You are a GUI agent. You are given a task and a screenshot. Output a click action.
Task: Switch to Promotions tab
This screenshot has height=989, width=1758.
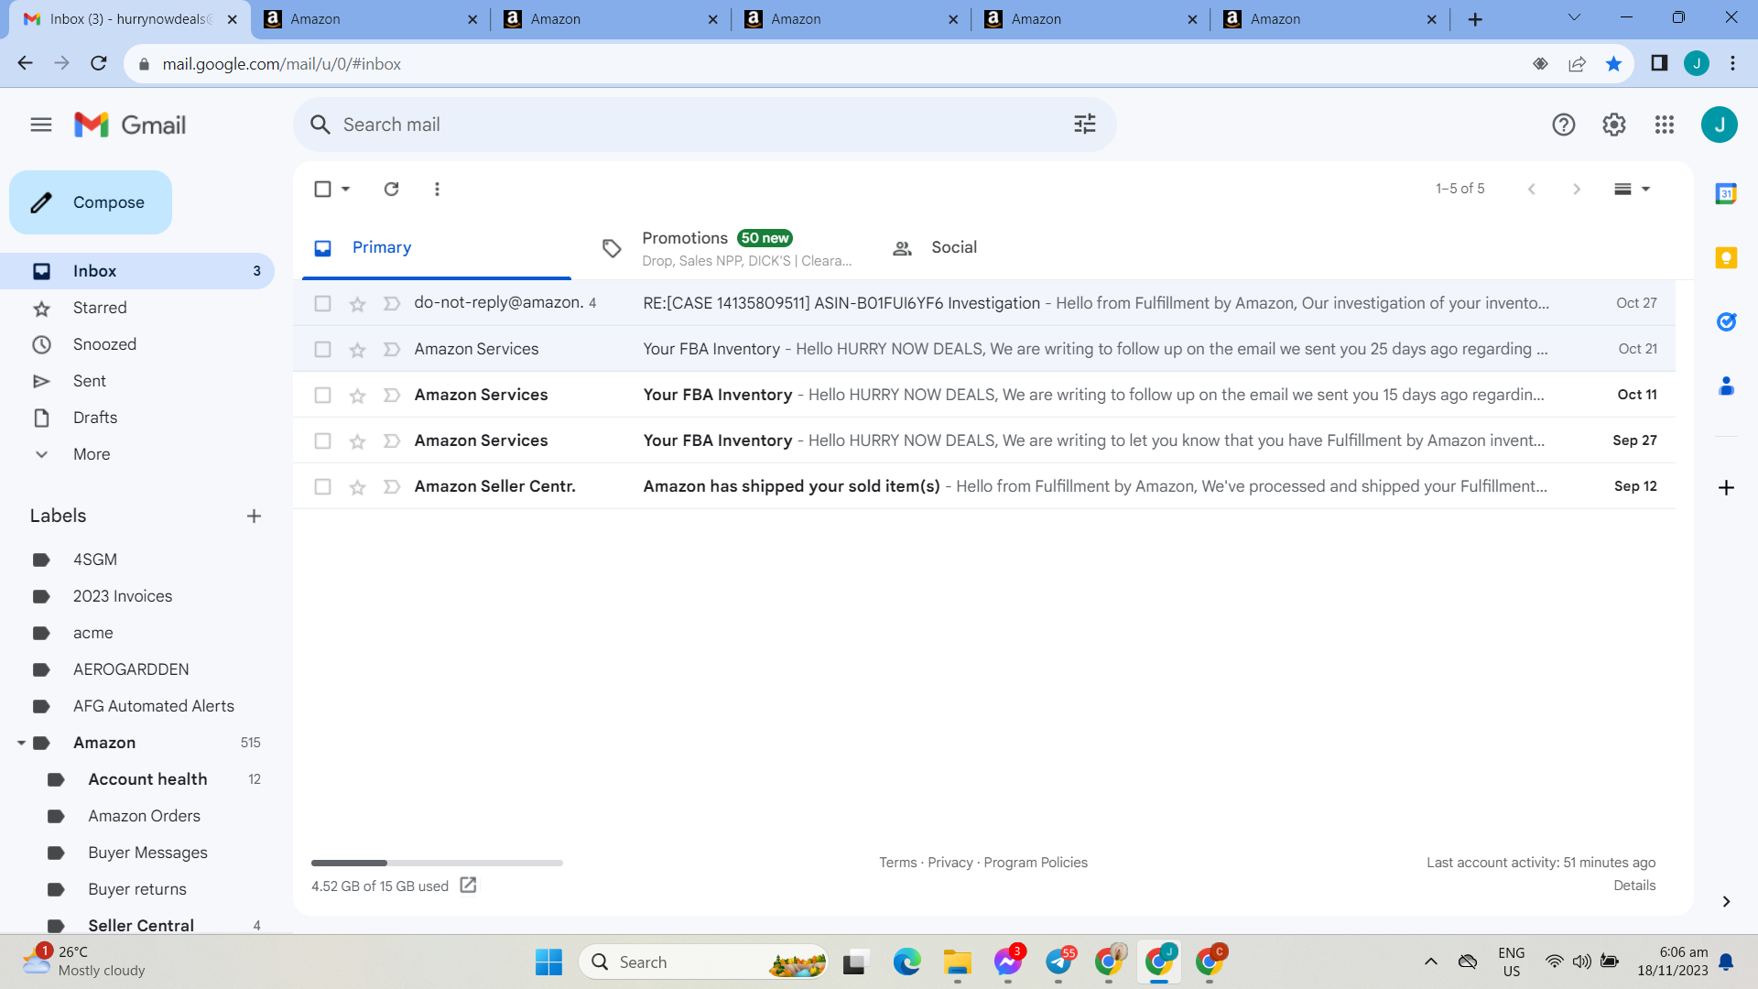[728, 247]
